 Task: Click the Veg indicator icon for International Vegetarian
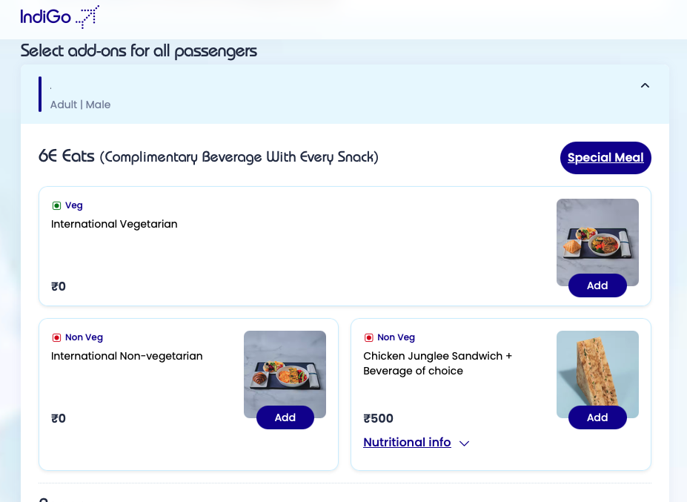click(57, 205)
